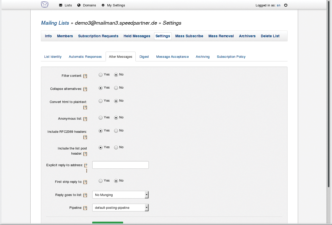Open the Mass Subscribe section
332x225 pixels.
click(x=189, y=36)
